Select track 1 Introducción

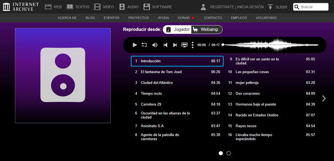point(177,61)
